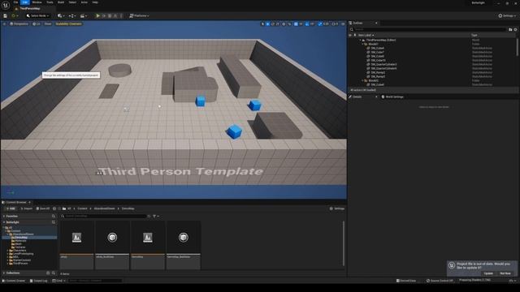This screenshot has width=520, height=292.
Task: Switch to the Outliner tab
Action: point(357,23)
